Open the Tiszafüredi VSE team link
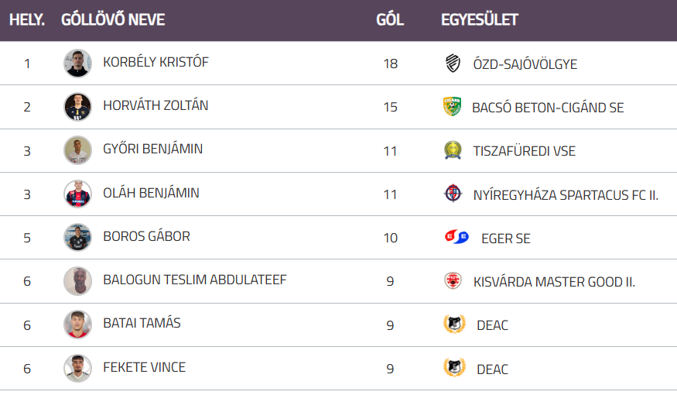 525,151
